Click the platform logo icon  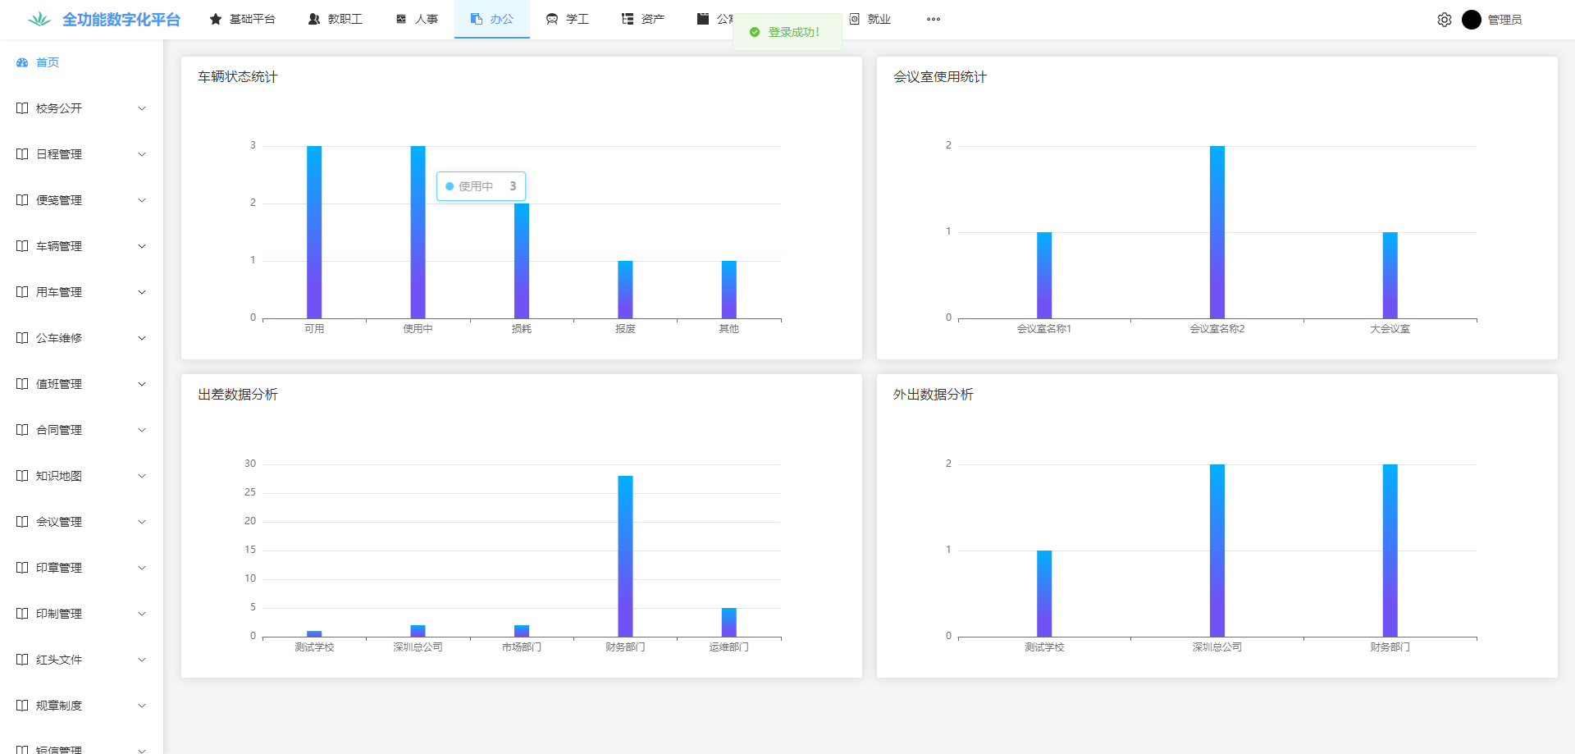tap(39, 20)
